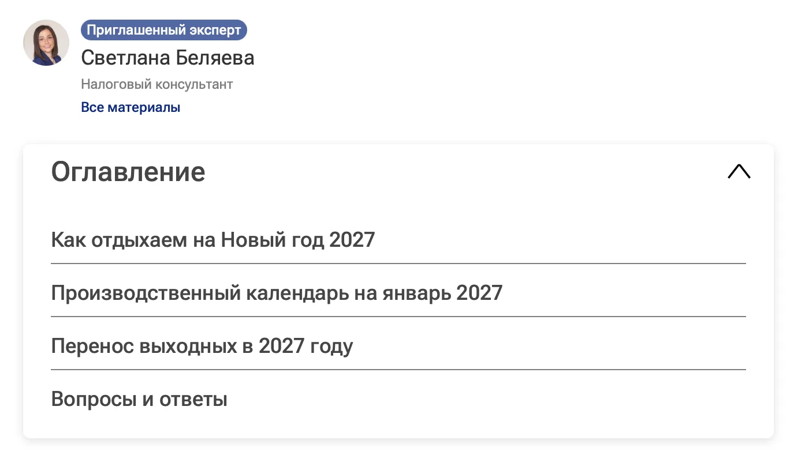Screen dimensions: 790x459
Task: Click the Приглашенный эксперт badge
Action: [164, 30]
